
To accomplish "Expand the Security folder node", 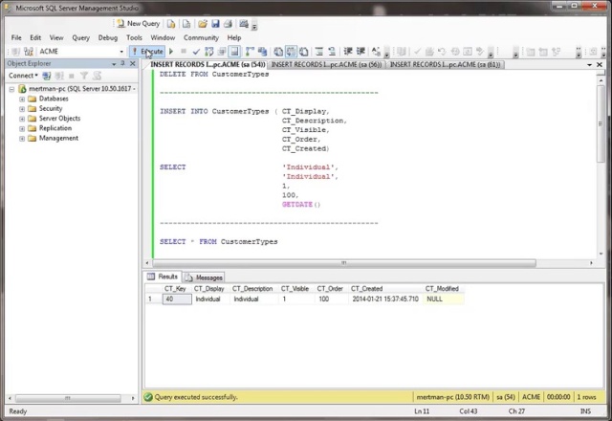I will pyautogui.click(x=22, y=108).
